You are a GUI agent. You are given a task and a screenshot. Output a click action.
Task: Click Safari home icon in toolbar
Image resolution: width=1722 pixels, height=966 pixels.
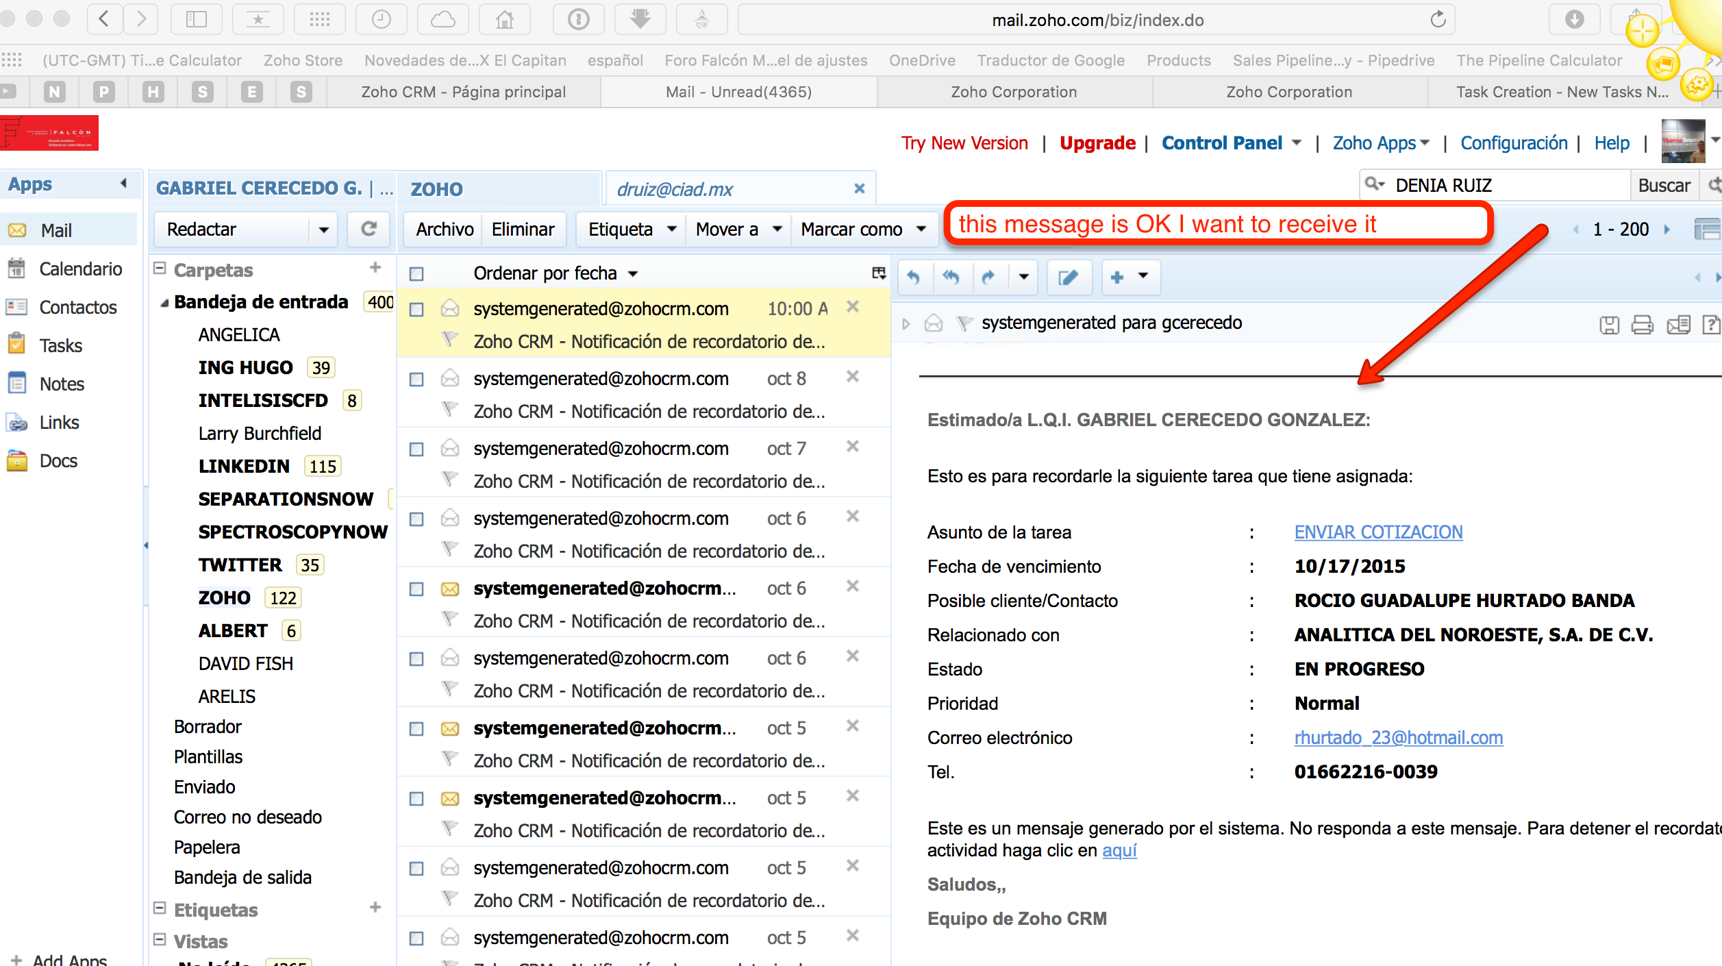click(x=505, y=20)
